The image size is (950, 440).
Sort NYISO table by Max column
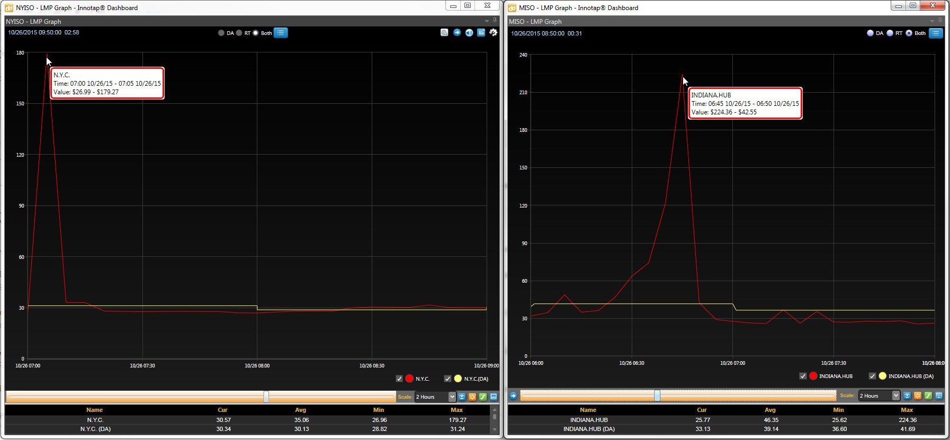[x=457, y=410]
